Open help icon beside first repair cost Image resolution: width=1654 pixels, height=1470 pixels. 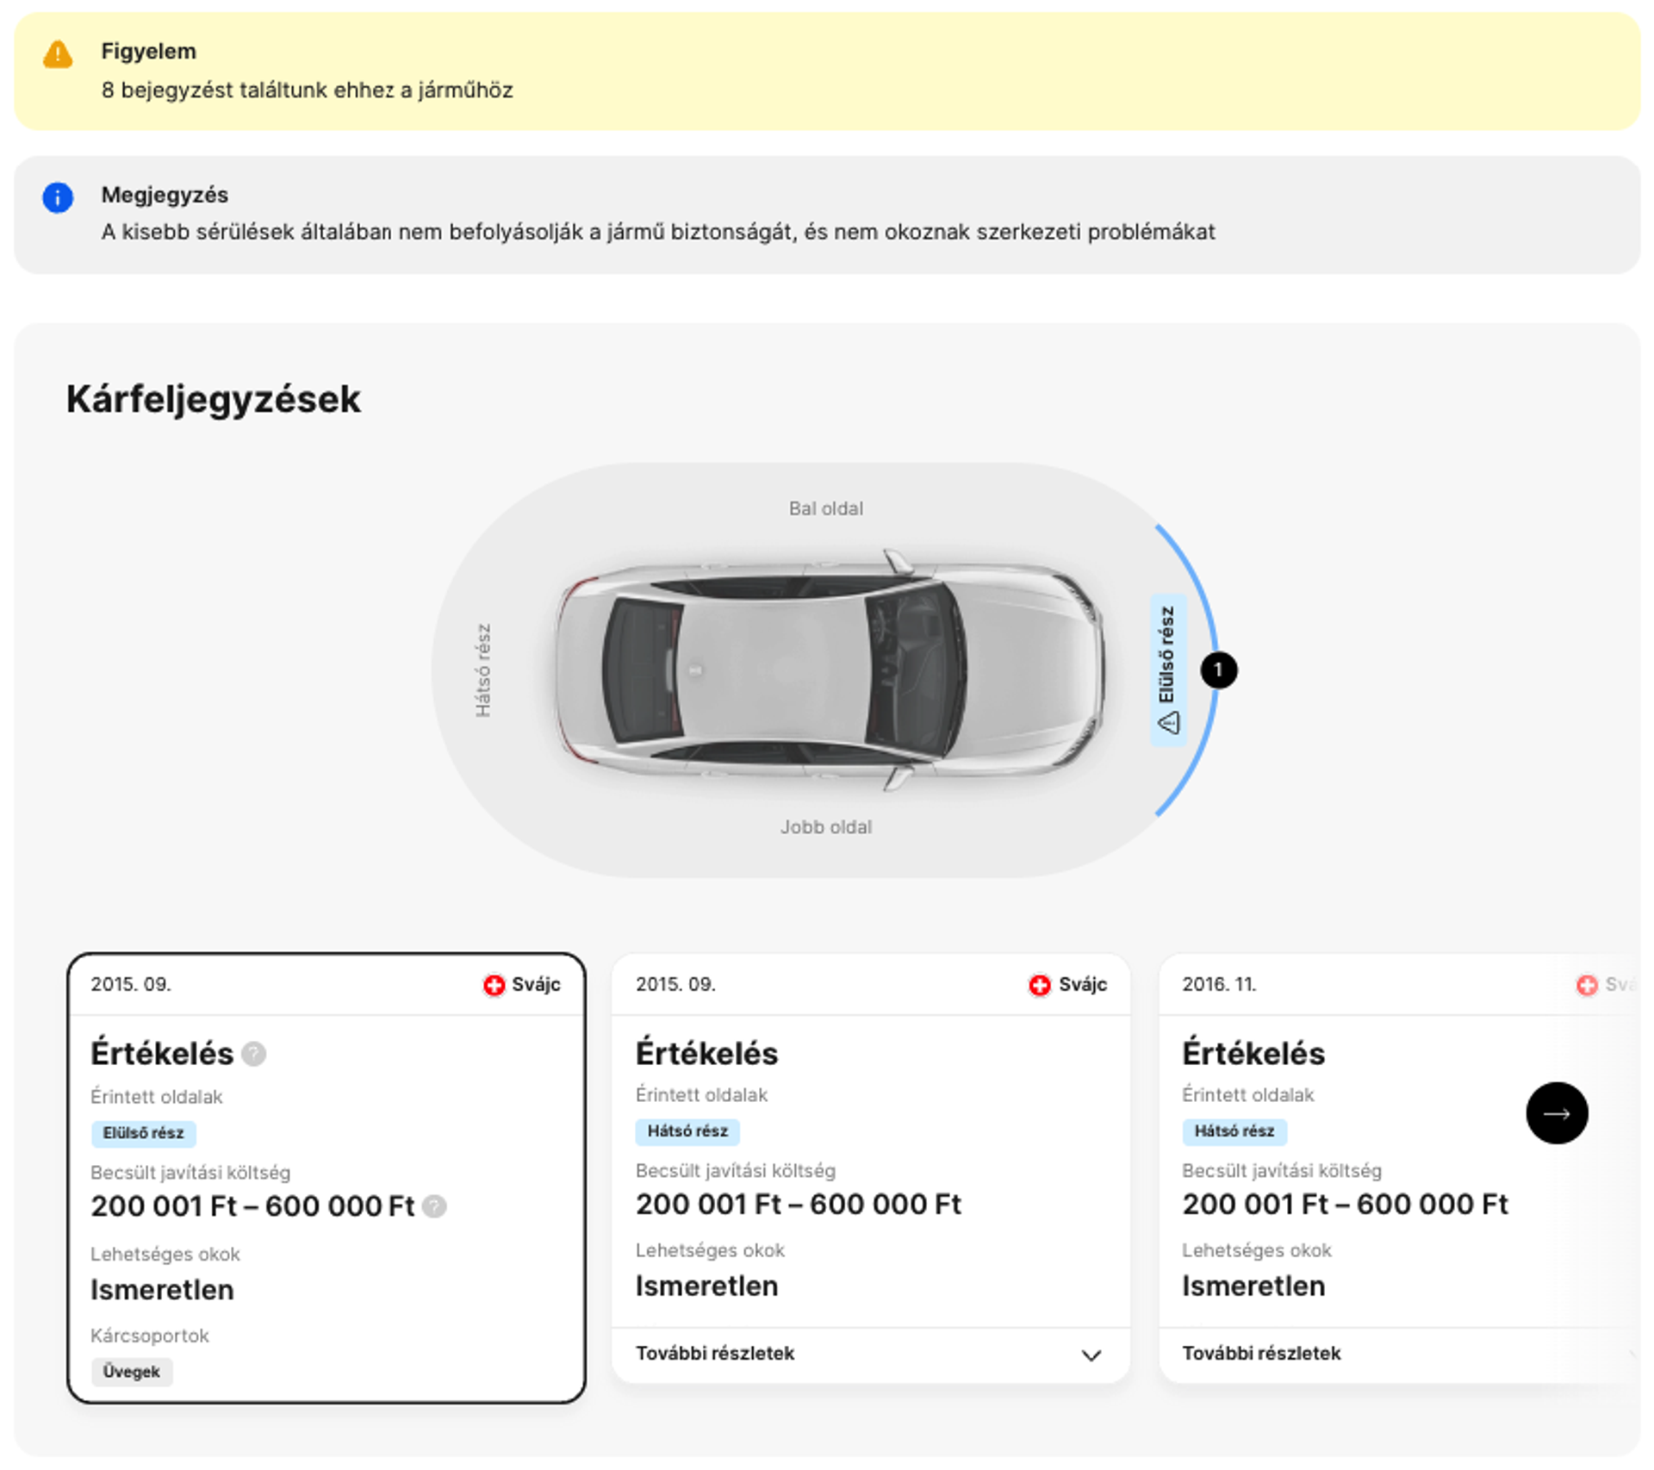[435, 1206]
